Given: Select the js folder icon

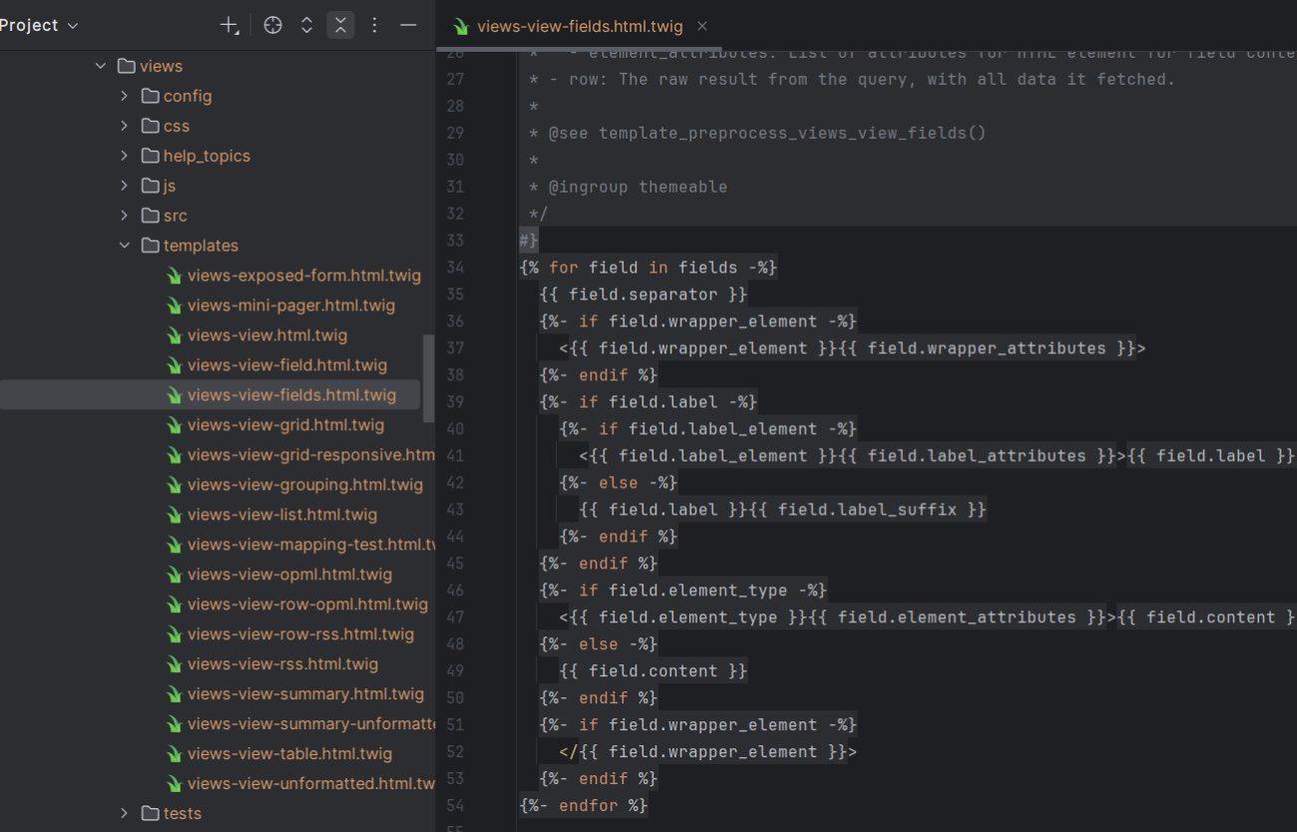Looking at the screenshot, I should [x=151, y=186].
